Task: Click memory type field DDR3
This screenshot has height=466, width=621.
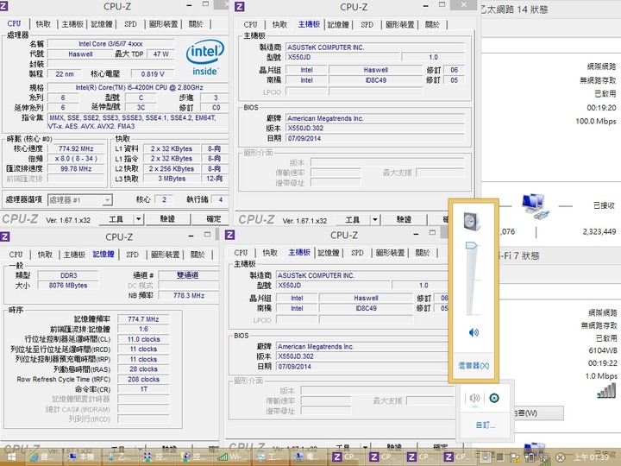Action: click(x=68, y=275)
